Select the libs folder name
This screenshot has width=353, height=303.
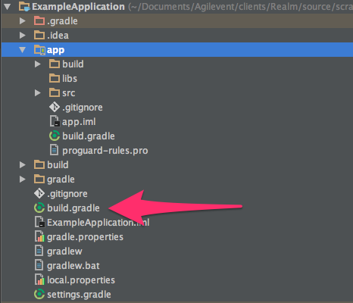70,79
